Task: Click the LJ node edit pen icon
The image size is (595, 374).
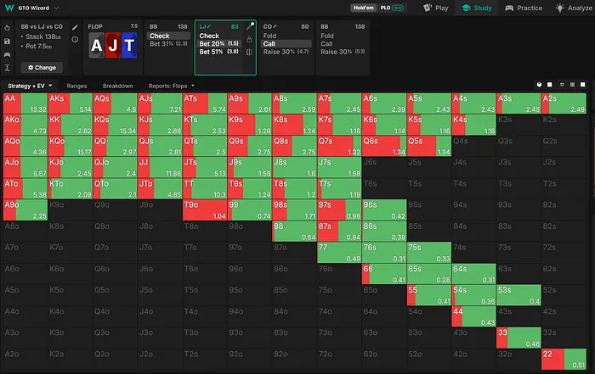Action: pos(250,26)
